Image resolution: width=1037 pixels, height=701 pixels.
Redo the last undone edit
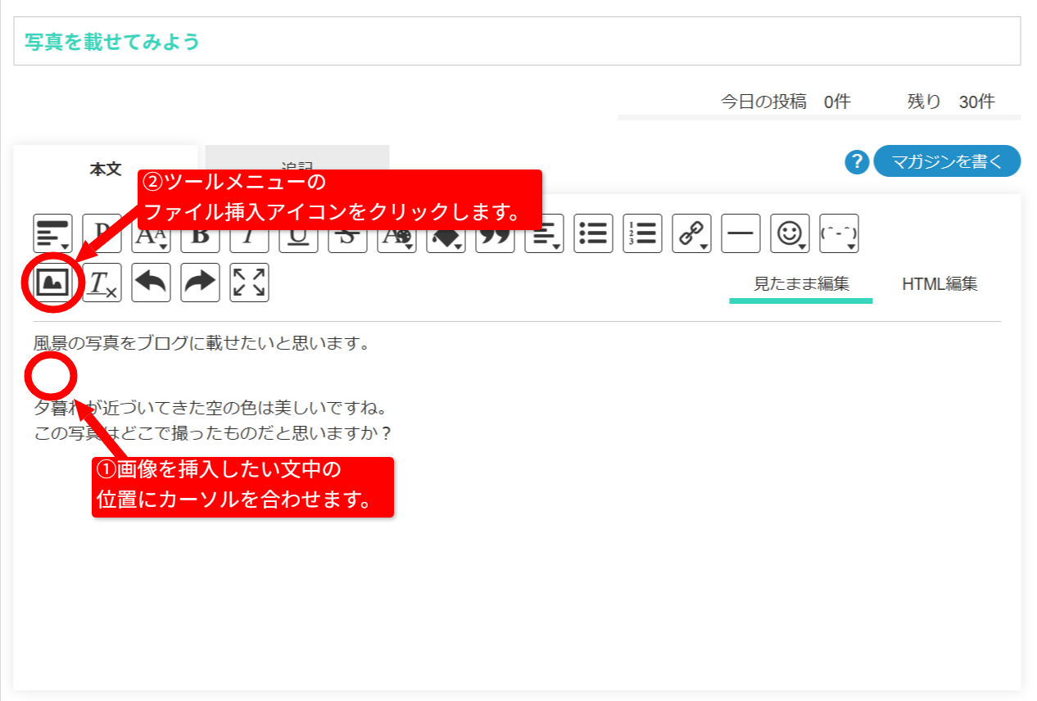201,283
